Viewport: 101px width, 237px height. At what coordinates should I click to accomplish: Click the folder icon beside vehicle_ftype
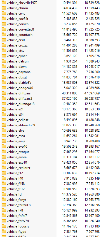[x=4, y=232]
